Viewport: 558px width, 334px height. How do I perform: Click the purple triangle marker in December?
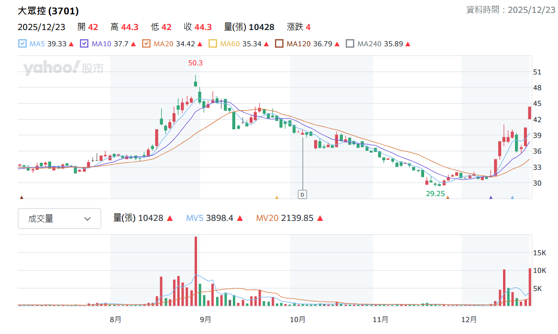491,197
